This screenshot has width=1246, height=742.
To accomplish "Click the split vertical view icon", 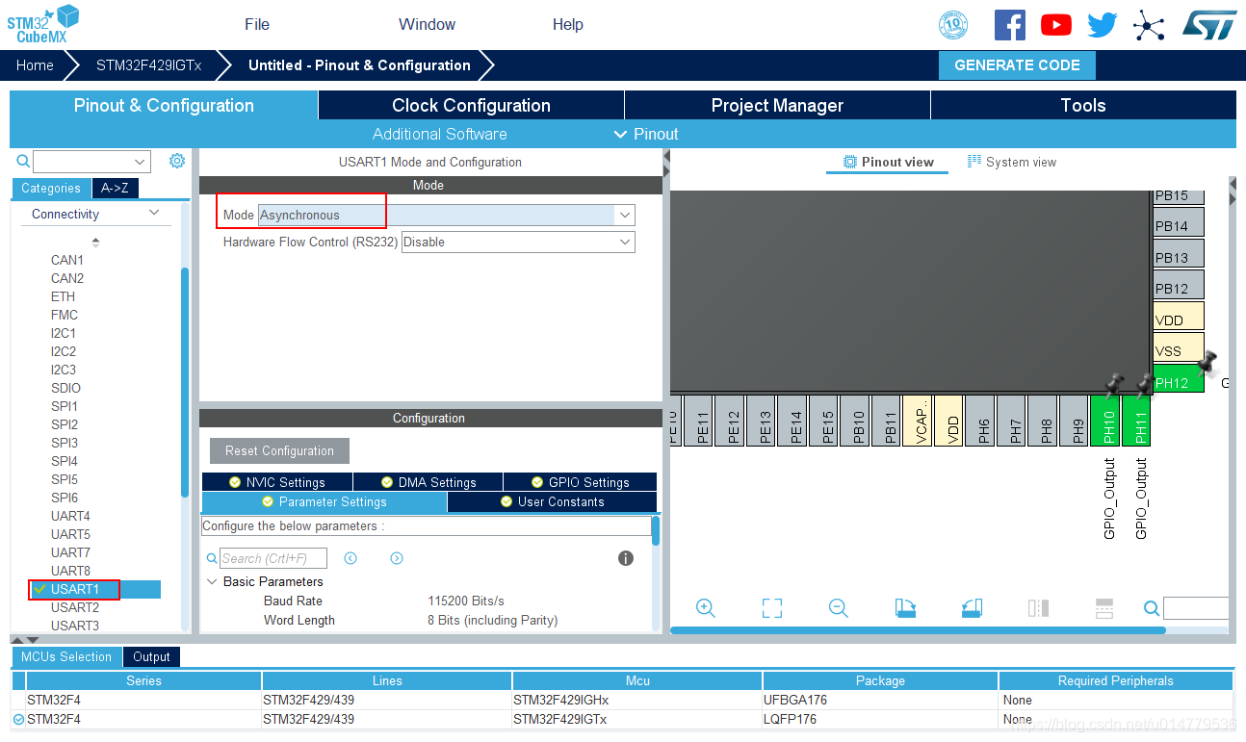I will 1038,607.
